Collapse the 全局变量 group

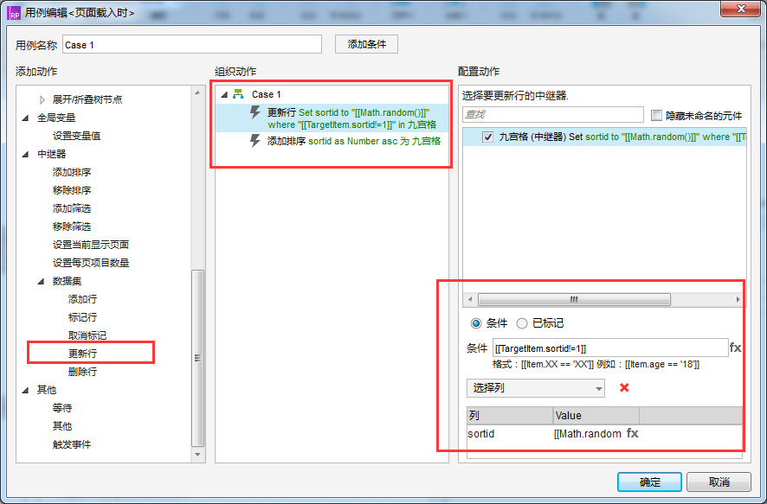25,118
